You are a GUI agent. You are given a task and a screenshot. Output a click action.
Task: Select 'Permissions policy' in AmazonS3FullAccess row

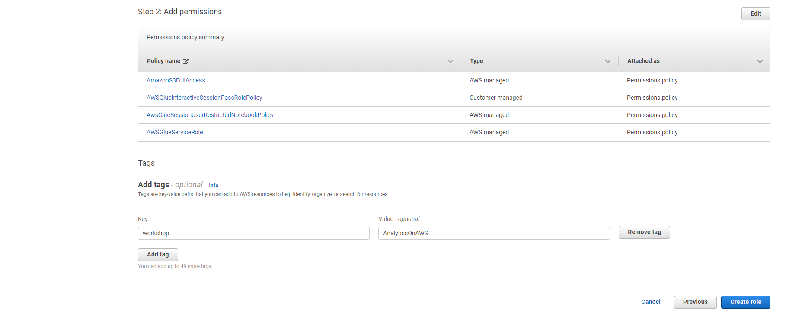(652, 80)
